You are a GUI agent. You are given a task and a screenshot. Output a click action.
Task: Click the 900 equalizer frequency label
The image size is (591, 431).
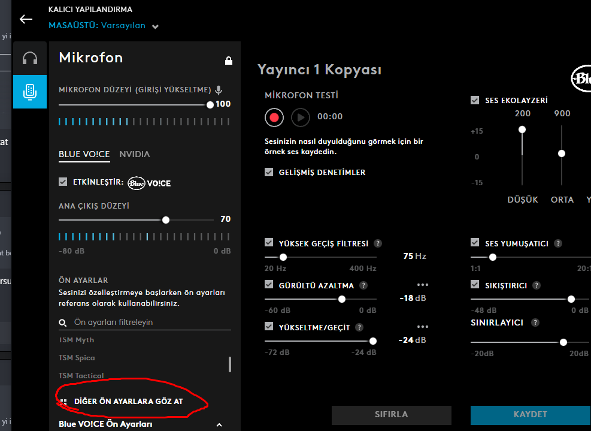(x=562, y=113)
